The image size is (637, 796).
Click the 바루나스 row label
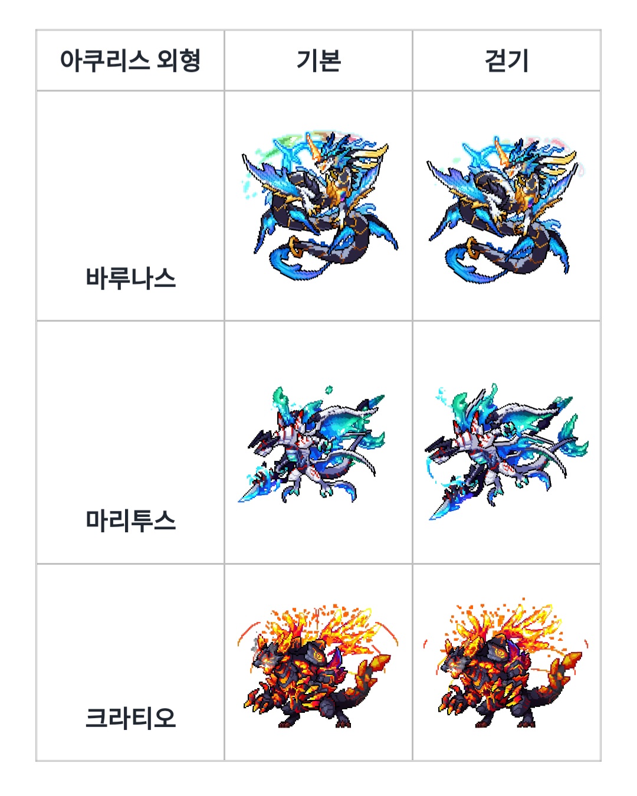[130, 278]
